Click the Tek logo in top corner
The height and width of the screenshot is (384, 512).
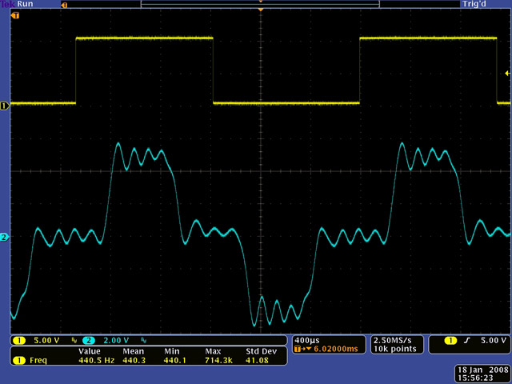coord(6,4)
